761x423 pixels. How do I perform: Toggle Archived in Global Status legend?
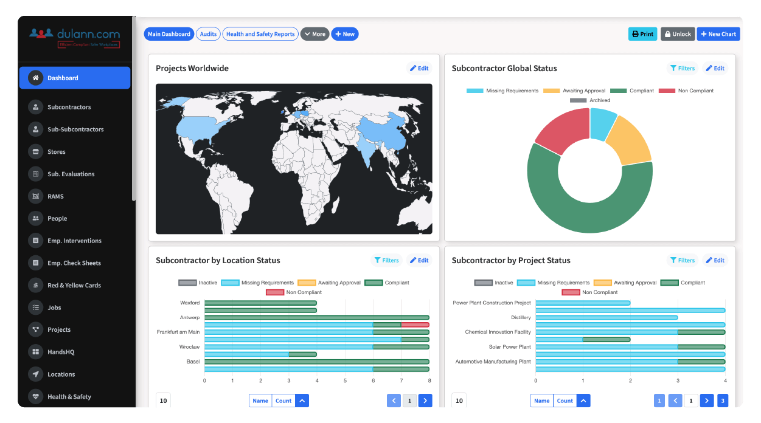tap(590, 100)
